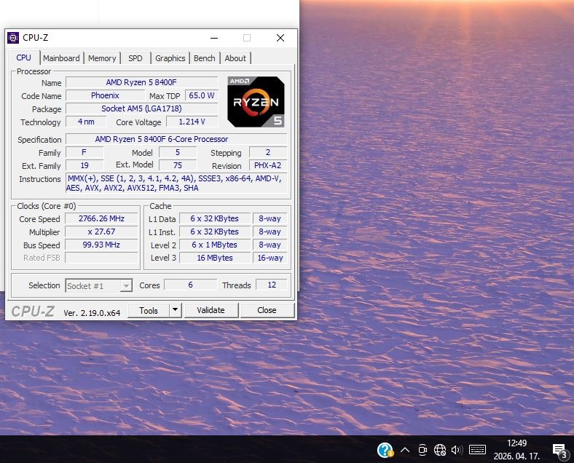Click the Name field AMD Ryzen 5 8400F
Screen dimensions: 574x463
[x=141, y=82]
